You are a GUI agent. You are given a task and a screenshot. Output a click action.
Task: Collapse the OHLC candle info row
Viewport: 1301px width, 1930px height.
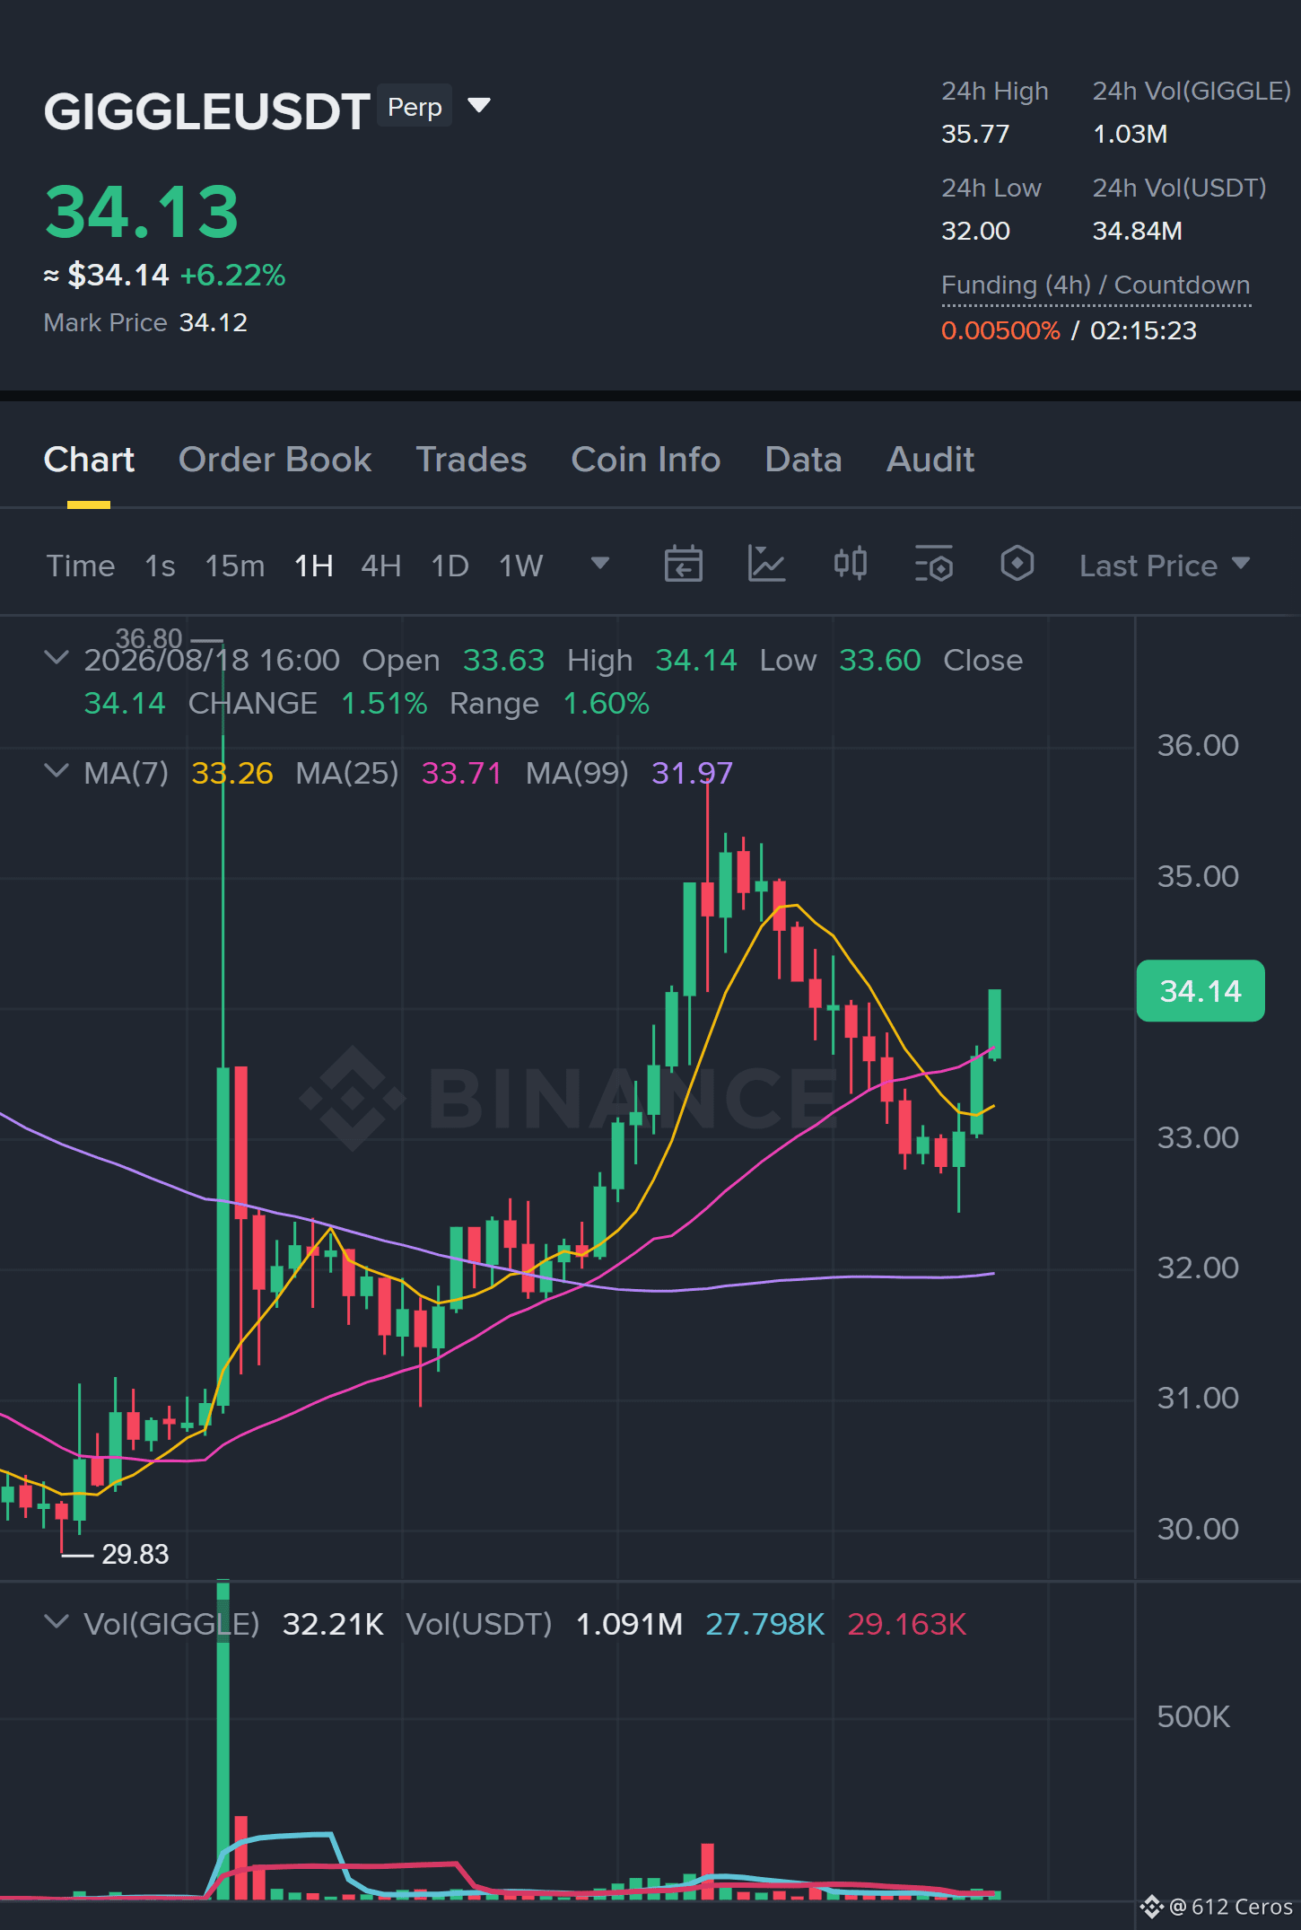pos(56,658)
